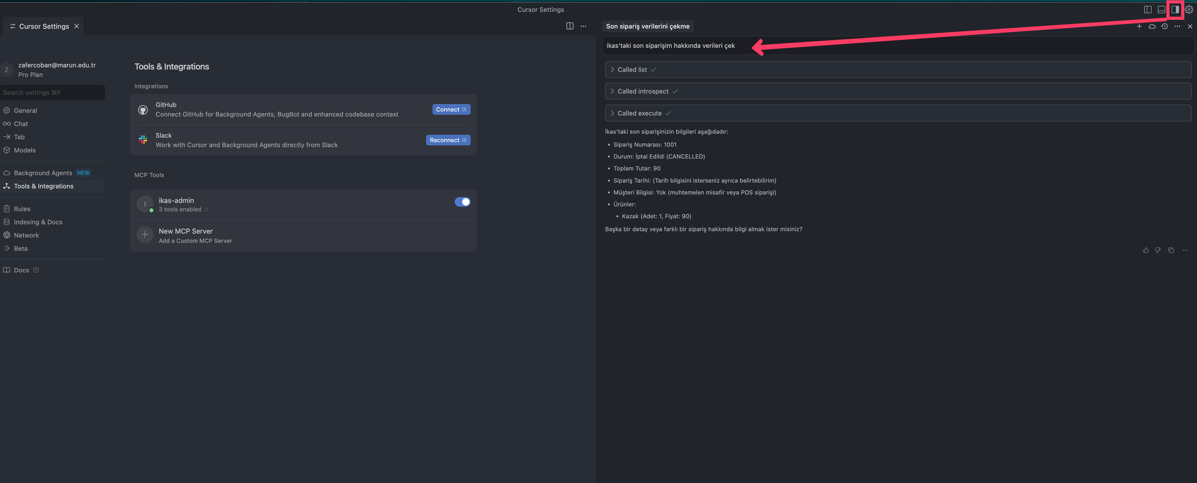This screenshot has width=1197, height=483.
Task: Open the chat tab 'Son sipariş verilerini çekme'
Action: tap(647, 26)
